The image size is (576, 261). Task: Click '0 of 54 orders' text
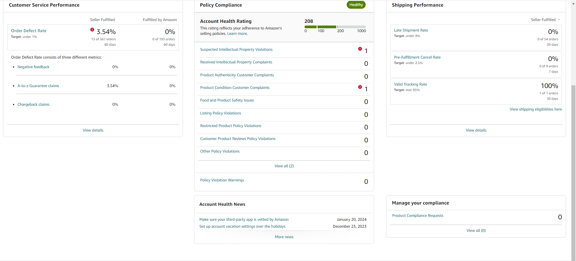click(548, 39)
